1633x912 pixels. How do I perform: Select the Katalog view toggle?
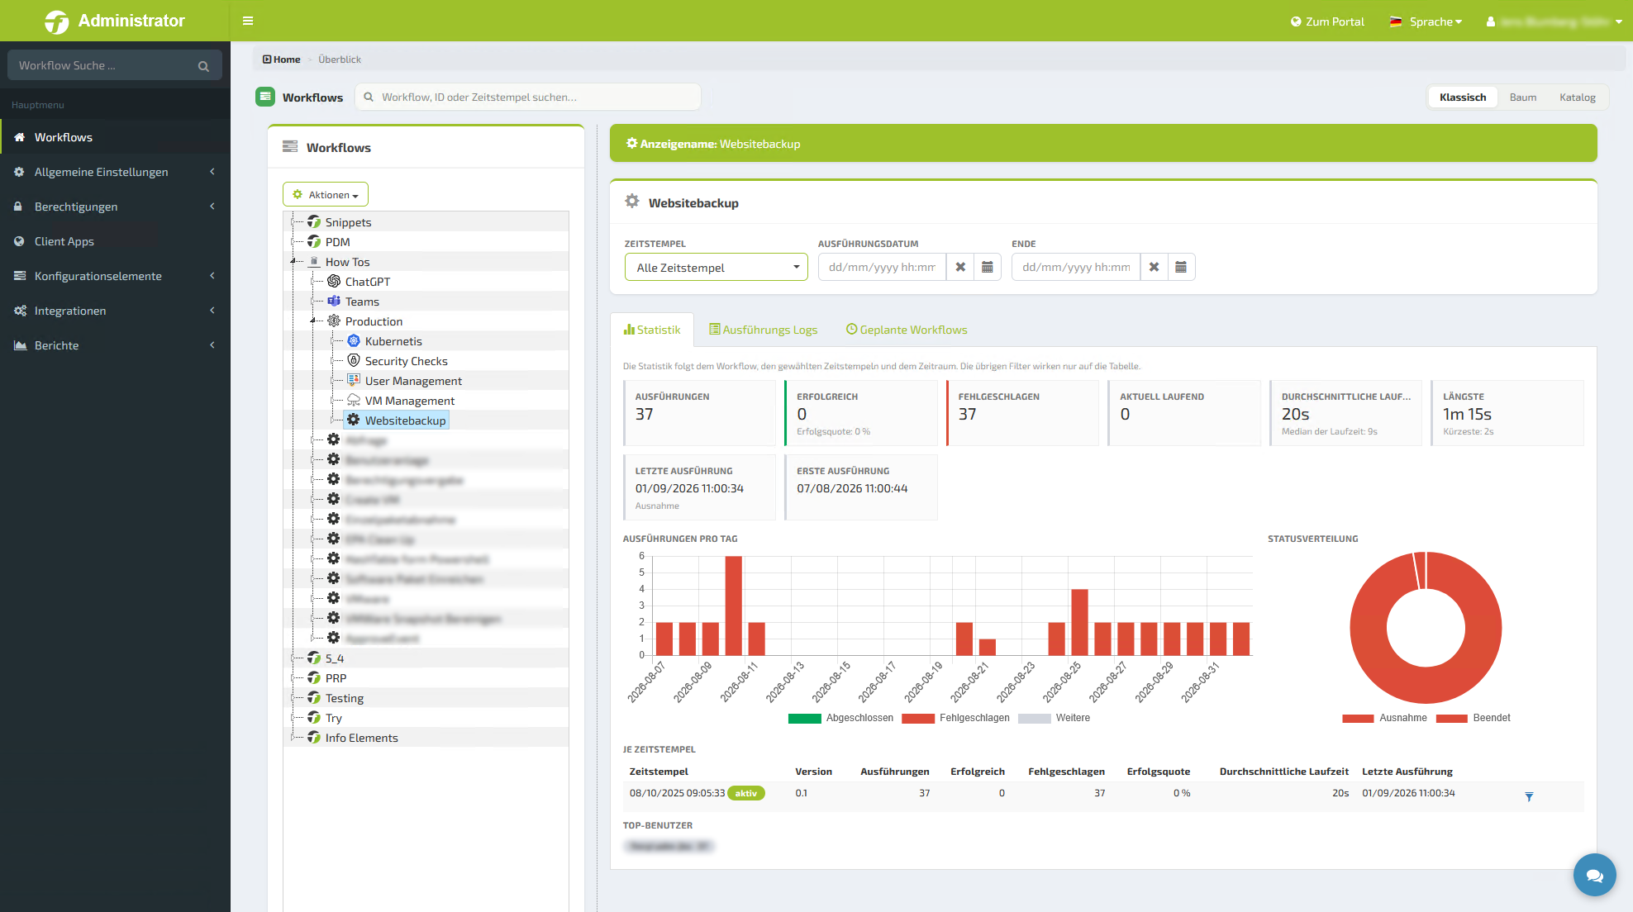(1578, 97)
